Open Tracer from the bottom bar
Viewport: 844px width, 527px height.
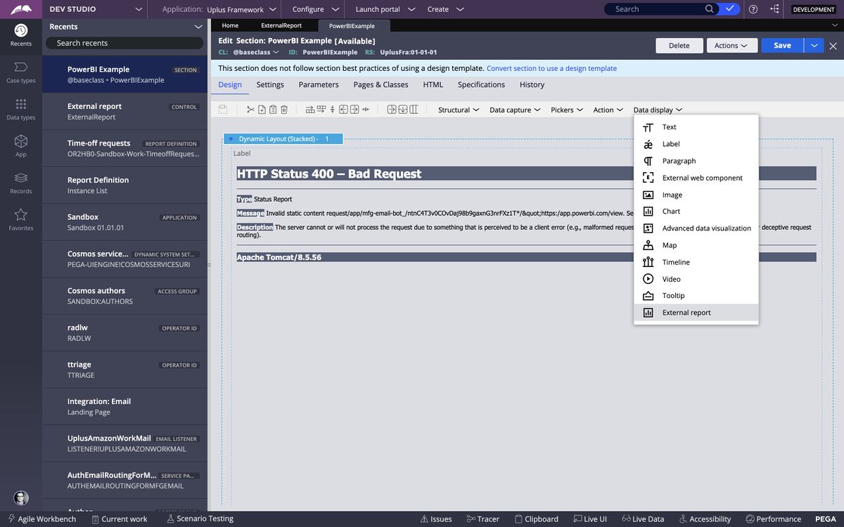click(482, 519)
